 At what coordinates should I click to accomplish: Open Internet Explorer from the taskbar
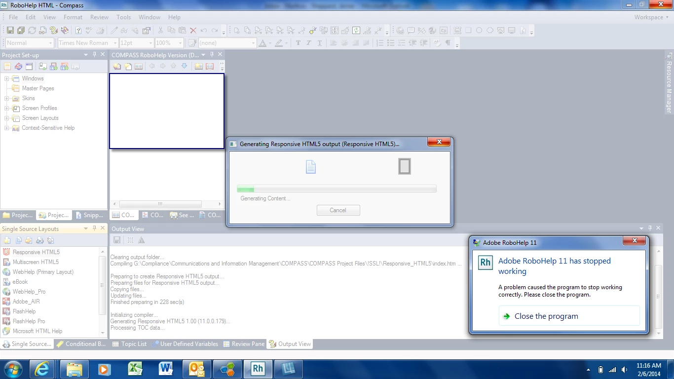(42, 369)
